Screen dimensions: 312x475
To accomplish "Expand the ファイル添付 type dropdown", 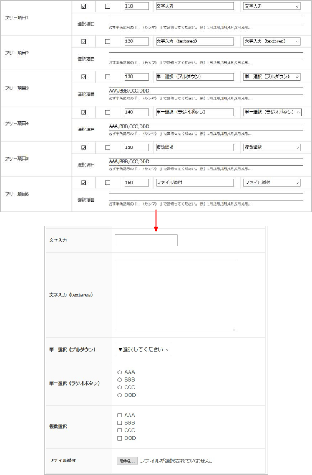I will pos(272,182).
